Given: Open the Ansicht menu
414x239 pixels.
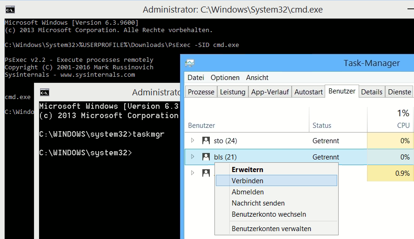Looking at the screenshot, I should tap(257, 78).
